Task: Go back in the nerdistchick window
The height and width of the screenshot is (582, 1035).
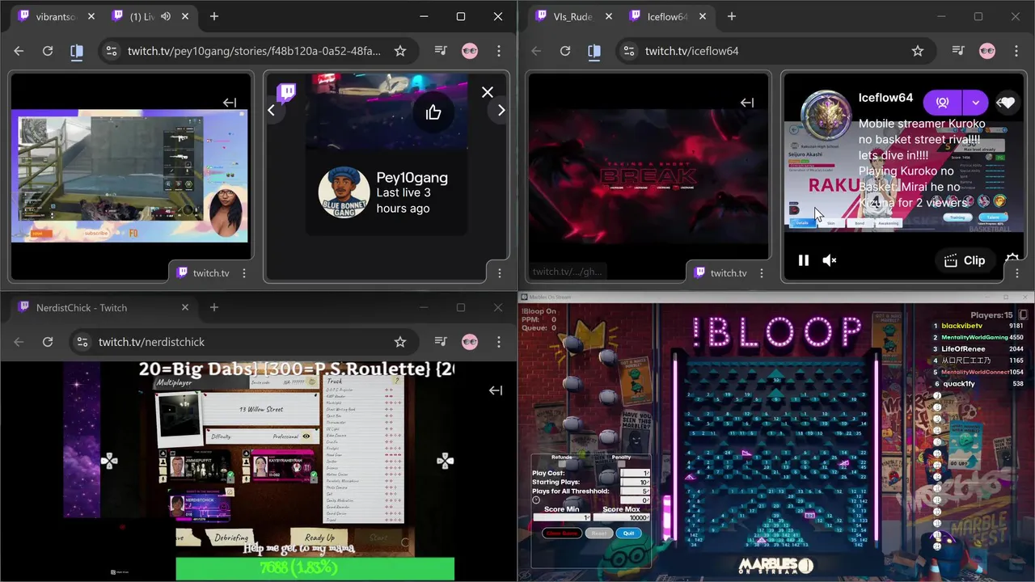Action: [19, 342]
